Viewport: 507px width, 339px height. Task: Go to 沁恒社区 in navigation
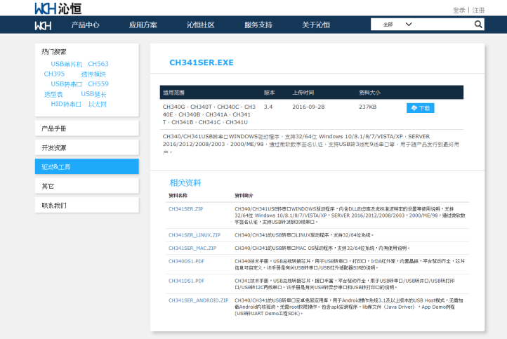pos(200,25)
